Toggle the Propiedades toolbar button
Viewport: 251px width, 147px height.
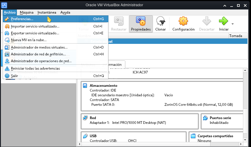pos(141,24)
